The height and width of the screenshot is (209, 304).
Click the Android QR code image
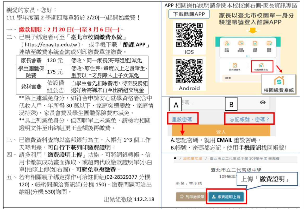click(x=189, y=71)
